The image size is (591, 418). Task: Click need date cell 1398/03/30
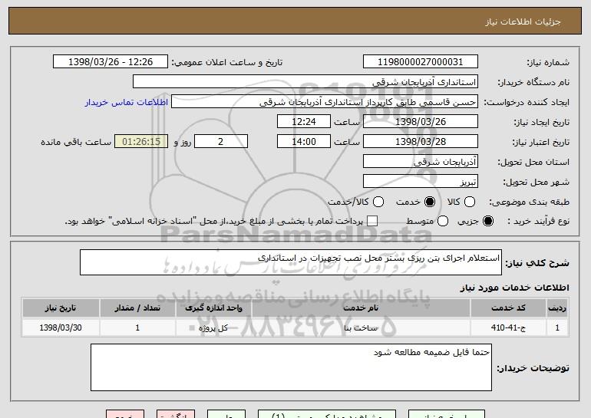[x=61, y=327]
